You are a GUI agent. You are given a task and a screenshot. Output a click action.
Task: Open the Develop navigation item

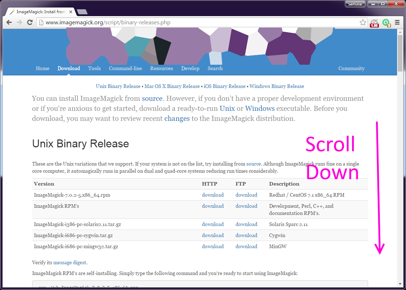(190, 68)
